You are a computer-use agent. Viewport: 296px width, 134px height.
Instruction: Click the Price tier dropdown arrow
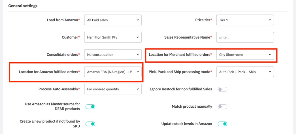(x=269, y=20)
